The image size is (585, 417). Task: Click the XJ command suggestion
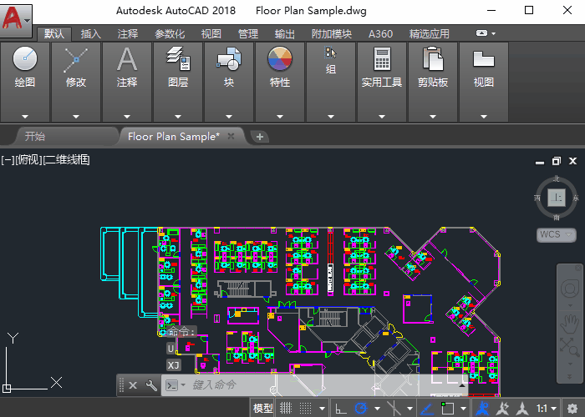pos(173,365)
